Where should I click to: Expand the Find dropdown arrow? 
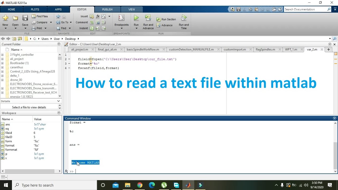(x=70, y=28)
